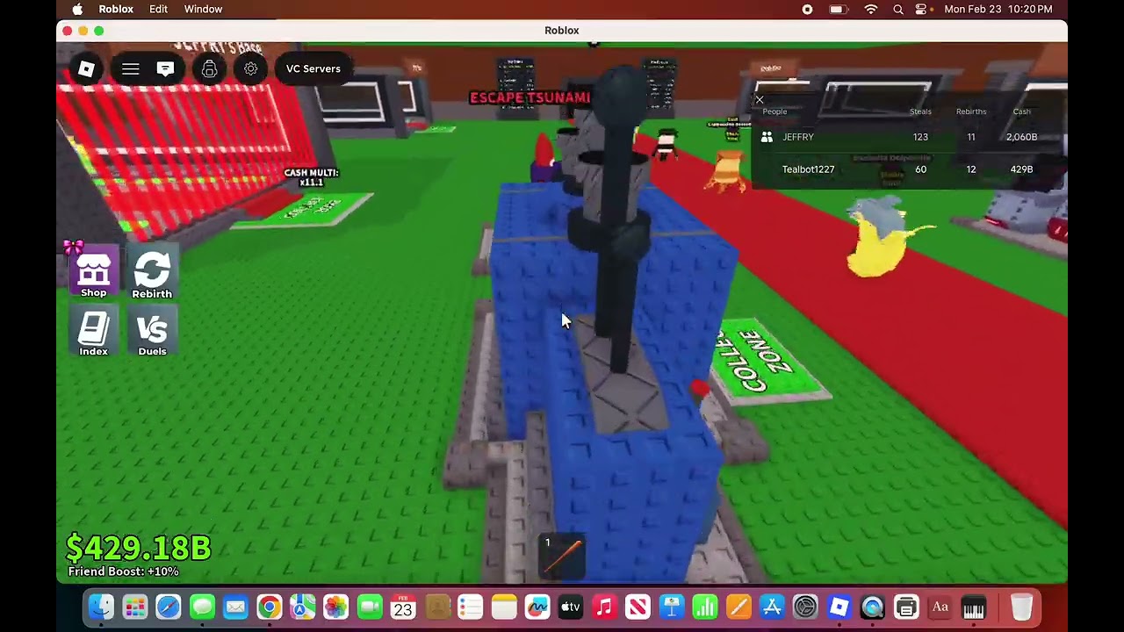The width and height of the screenshot is (1124, 632).
Task: Open News from the Dock
Action: (638, 607)
